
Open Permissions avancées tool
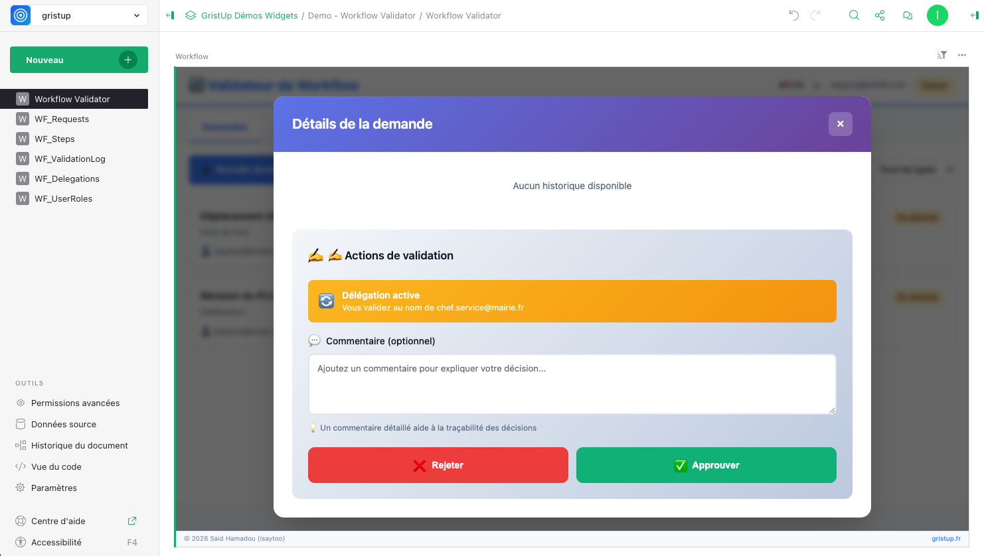tap(75, 403)
